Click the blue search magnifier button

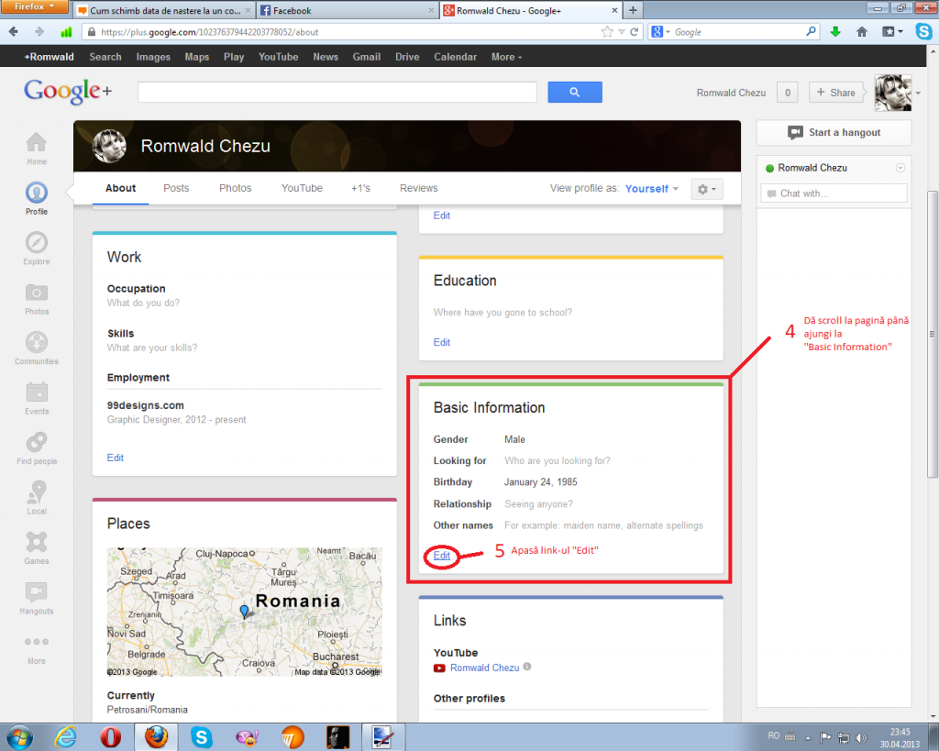click(x=575, y=93)
